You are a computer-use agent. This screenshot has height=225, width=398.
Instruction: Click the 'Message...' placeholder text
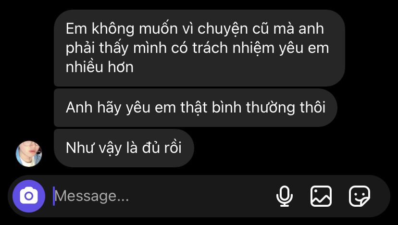tap(92, 196)
